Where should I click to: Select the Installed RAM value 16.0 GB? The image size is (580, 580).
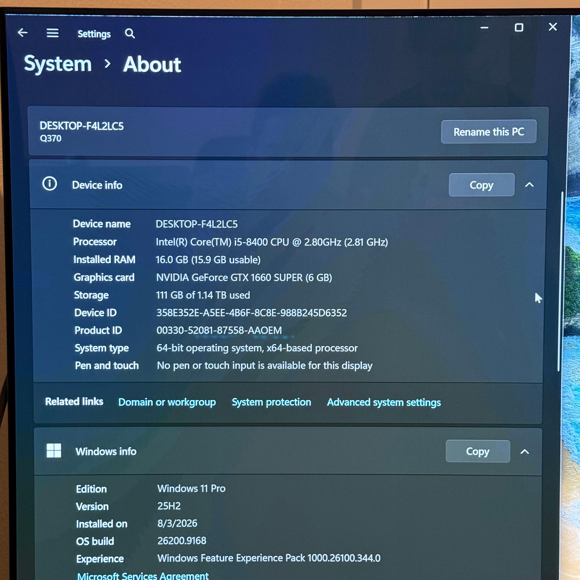(x=208, y=260)
